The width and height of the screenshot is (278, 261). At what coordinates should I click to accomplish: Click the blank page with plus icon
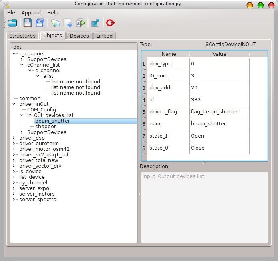pyautogui.click(x=67, y=23)
